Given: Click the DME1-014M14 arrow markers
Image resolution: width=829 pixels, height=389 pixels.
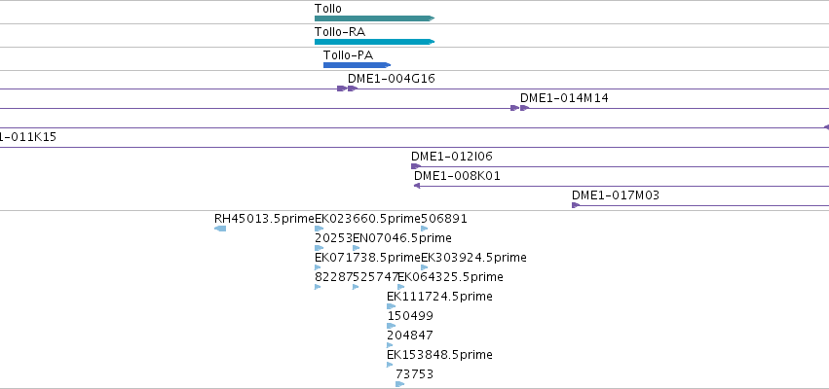Looking at the screenshot, I should [520, 108].
